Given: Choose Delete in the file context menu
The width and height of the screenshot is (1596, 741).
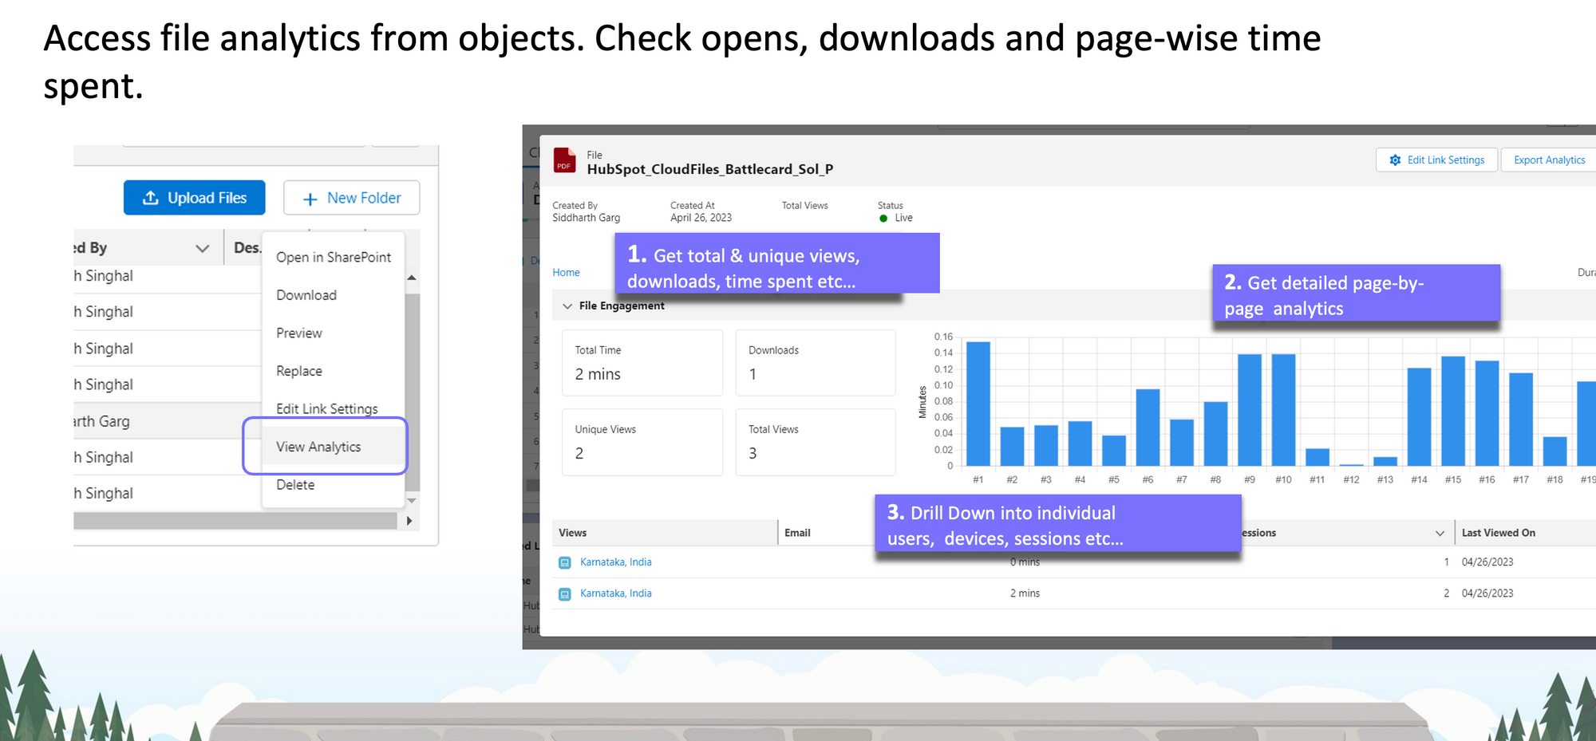Looking at the screenshot, I should pyautogui.click(x=295, y=485).
